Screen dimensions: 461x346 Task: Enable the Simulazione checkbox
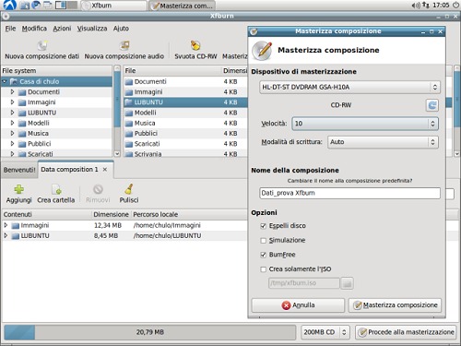(263, 241)
